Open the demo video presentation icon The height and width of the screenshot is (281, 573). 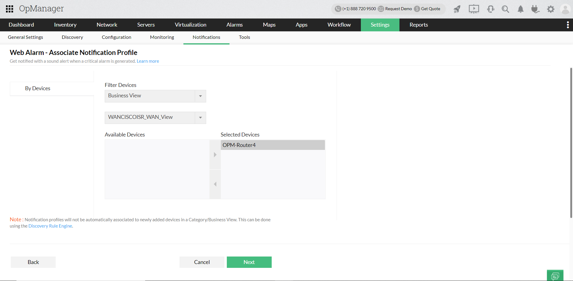click(474, 9)
